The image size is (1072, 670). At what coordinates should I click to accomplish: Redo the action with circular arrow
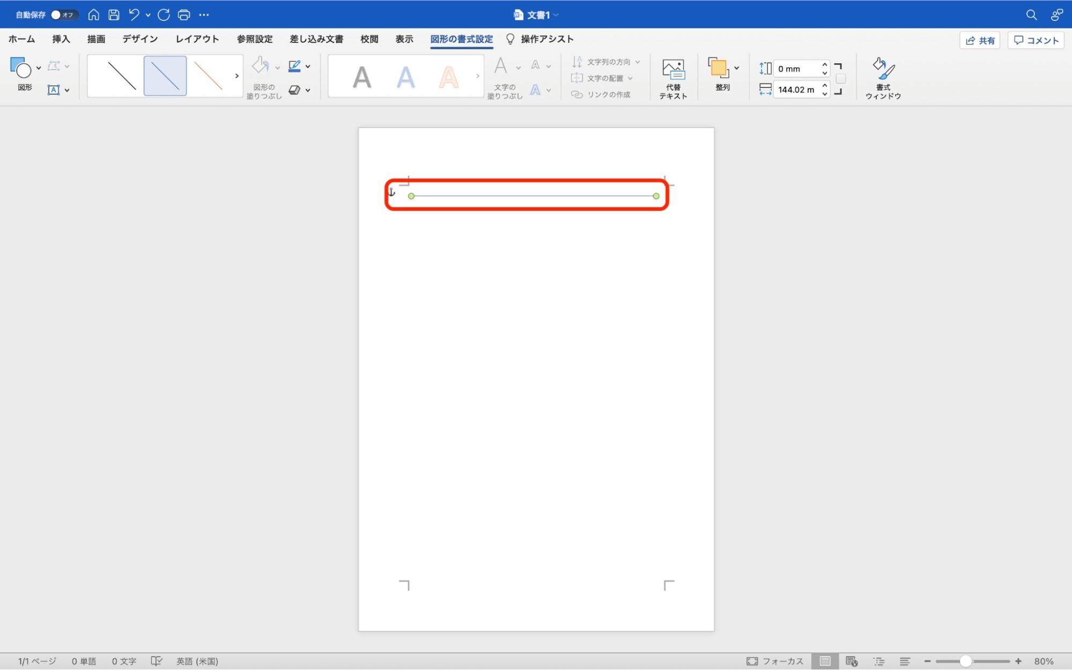click(164, 14)
